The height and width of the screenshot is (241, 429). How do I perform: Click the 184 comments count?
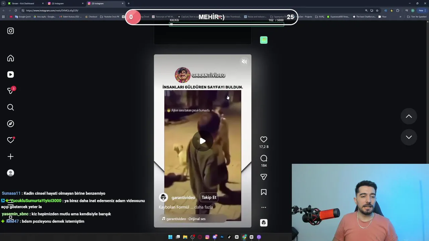pyautogui.click(x=264, y=165)
